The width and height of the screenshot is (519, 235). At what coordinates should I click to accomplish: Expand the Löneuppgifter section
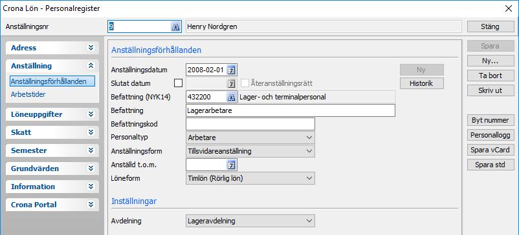pyautogui.click(x=91, y=114)
